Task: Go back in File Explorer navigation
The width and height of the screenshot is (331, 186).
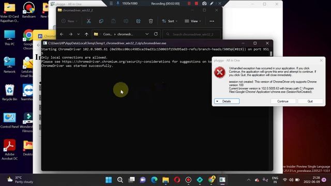Action: (62, 34)
